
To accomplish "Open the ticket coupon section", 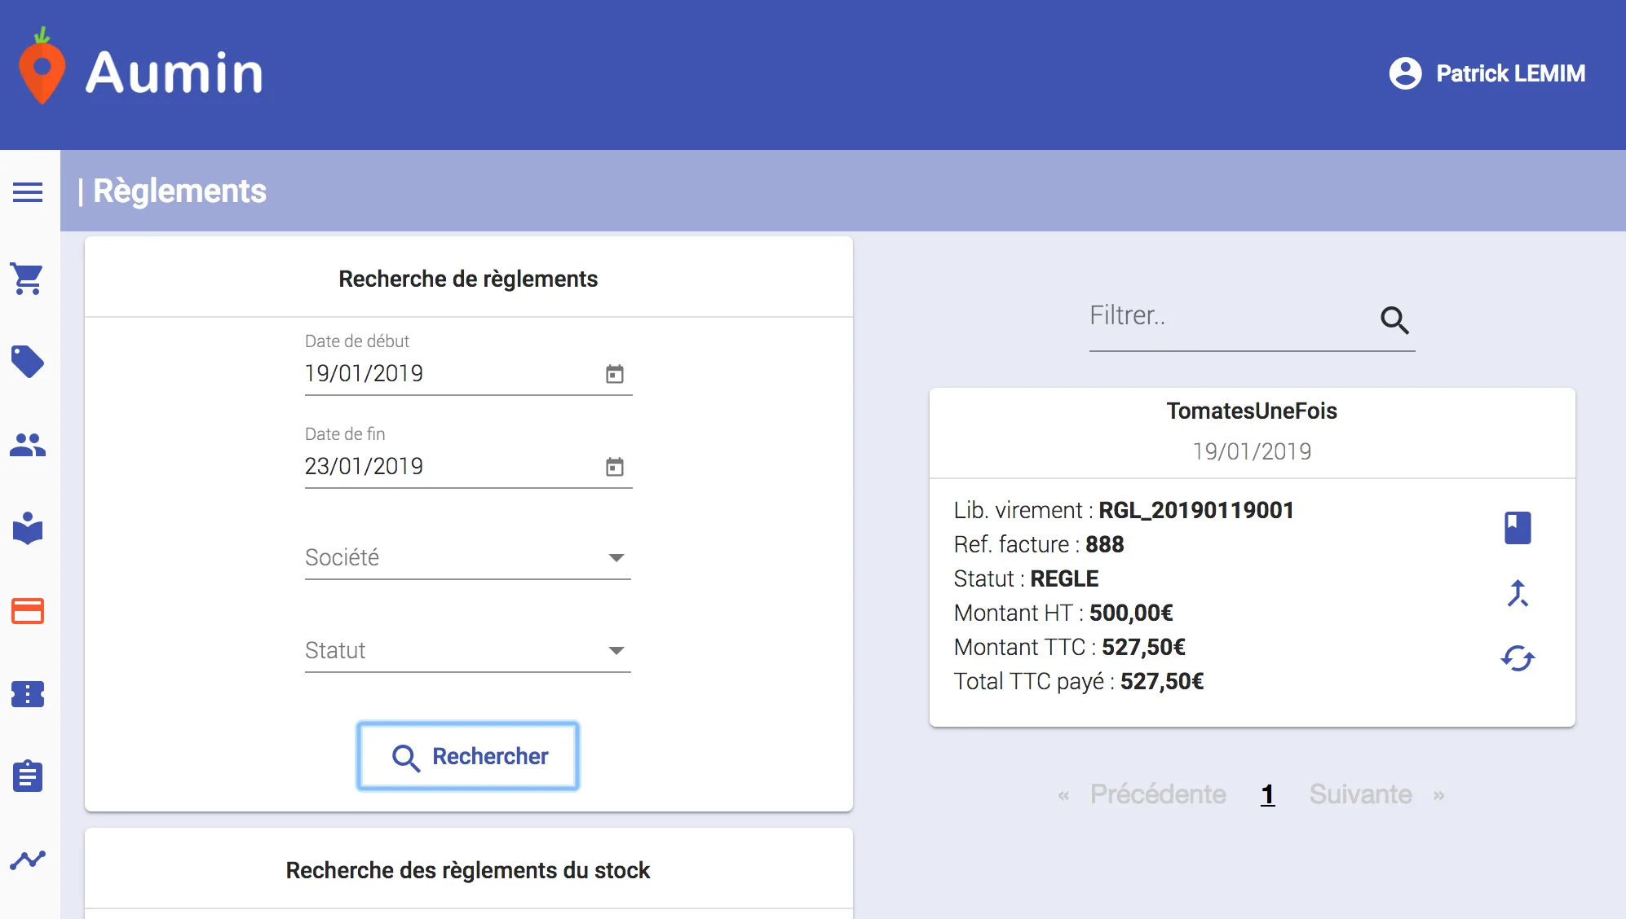I will 28,694.
